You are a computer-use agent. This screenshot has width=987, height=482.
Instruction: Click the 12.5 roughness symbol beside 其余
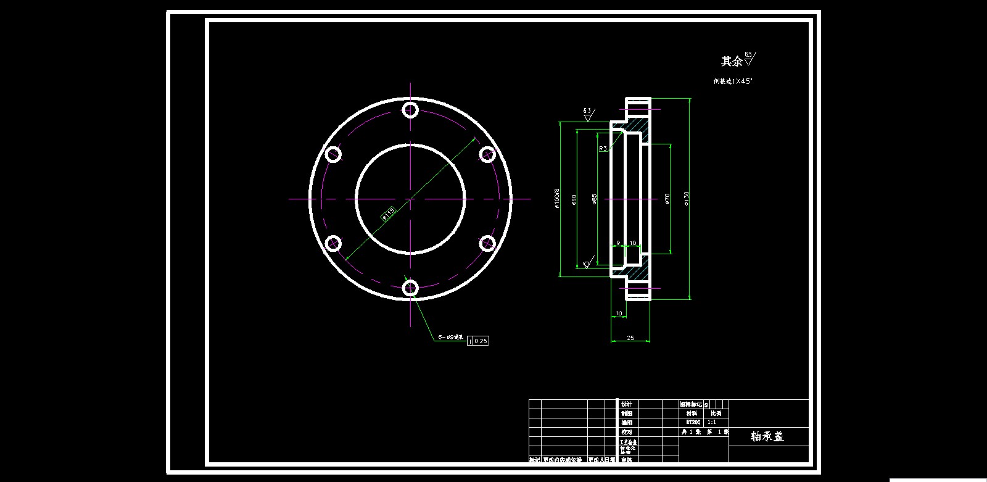(x=750, y=59)
